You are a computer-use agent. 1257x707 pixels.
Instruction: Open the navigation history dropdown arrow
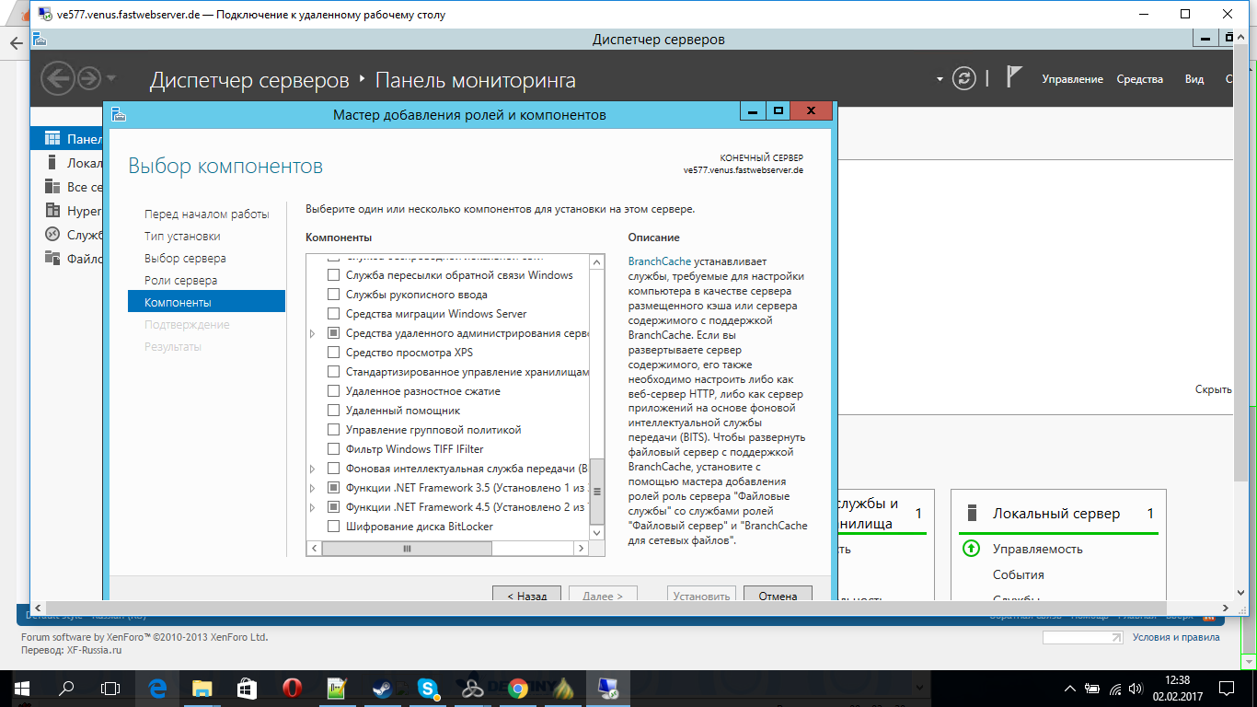[111, 78]
